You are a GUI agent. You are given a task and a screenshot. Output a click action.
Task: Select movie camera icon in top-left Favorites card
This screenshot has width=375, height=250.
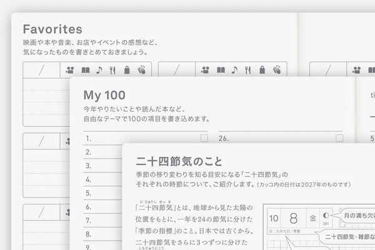70,70
